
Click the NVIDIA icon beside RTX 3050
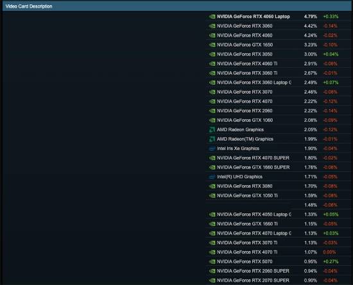(212, 54)
